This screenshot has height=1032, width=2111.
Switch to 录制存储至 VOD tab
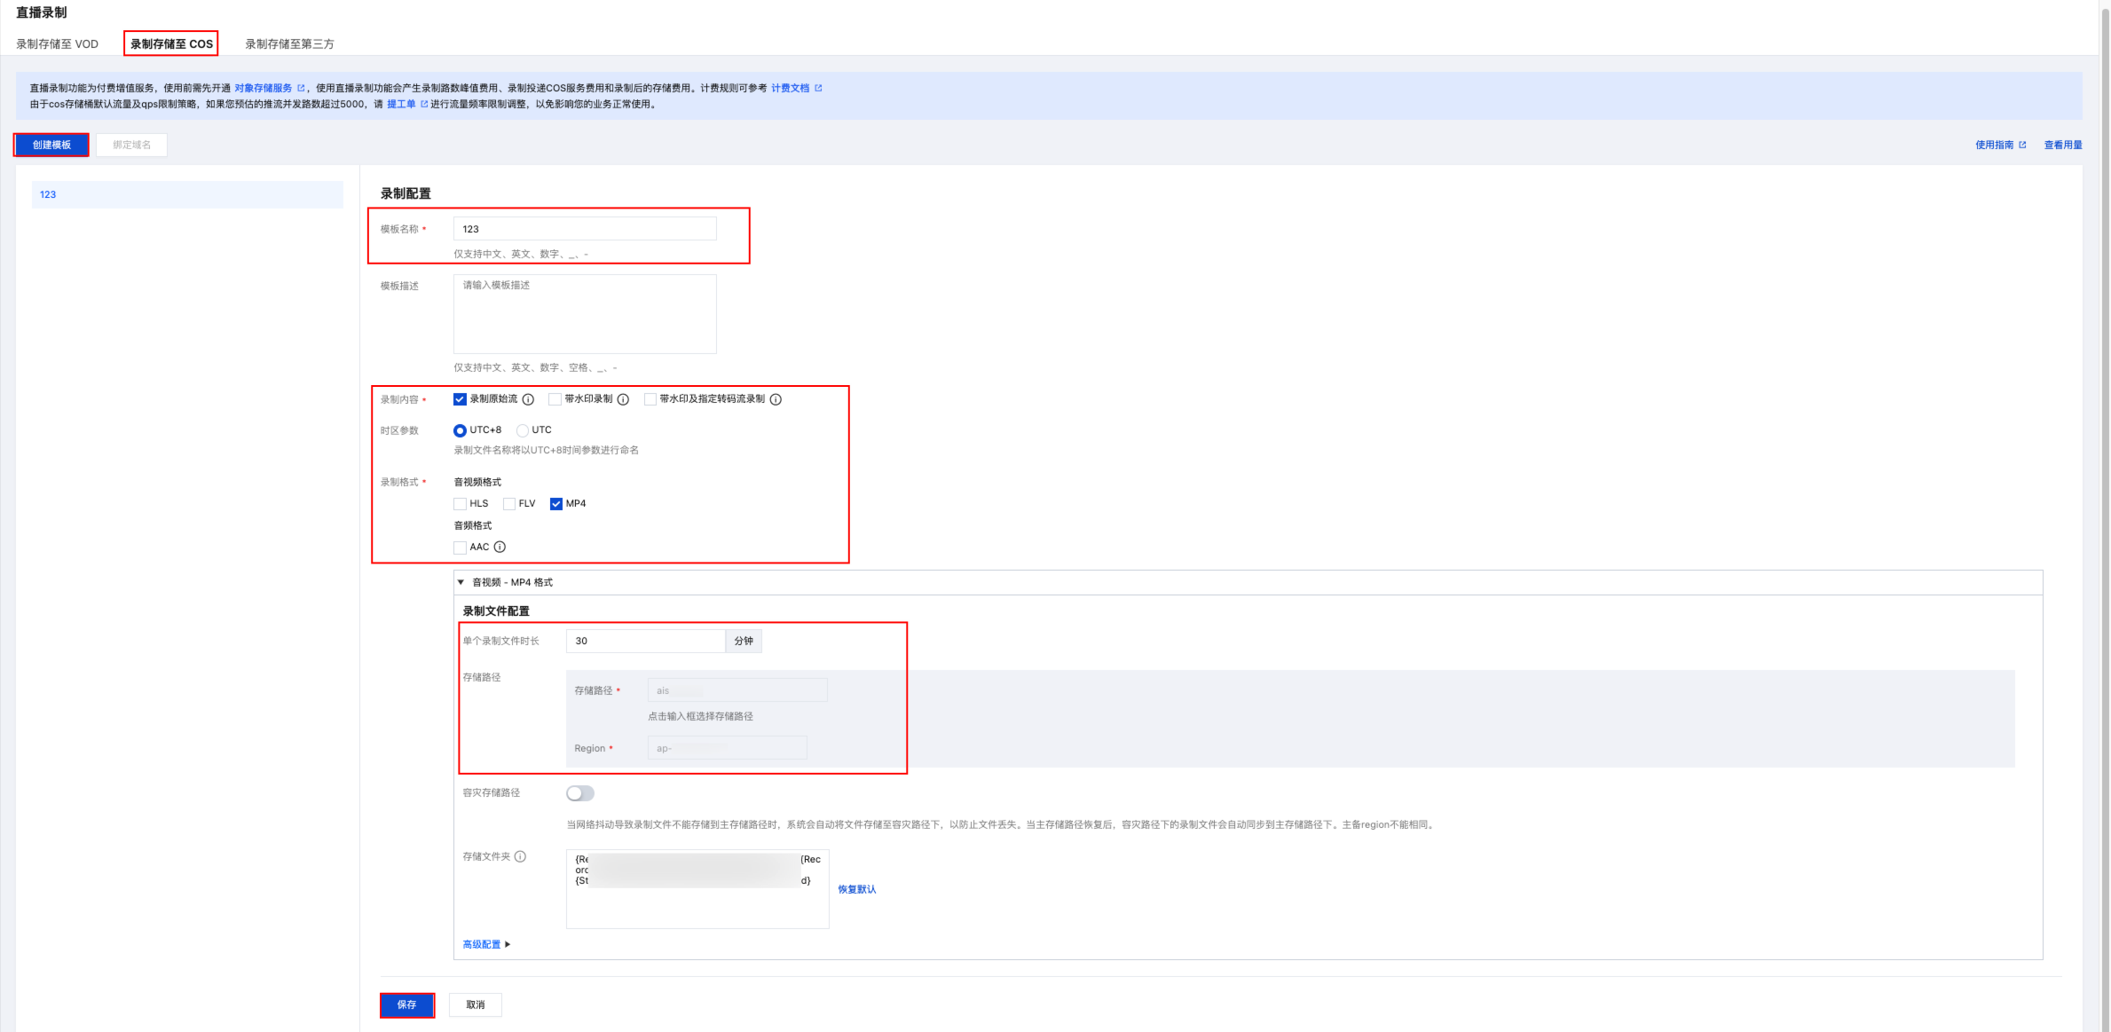[x=57, y=43]
